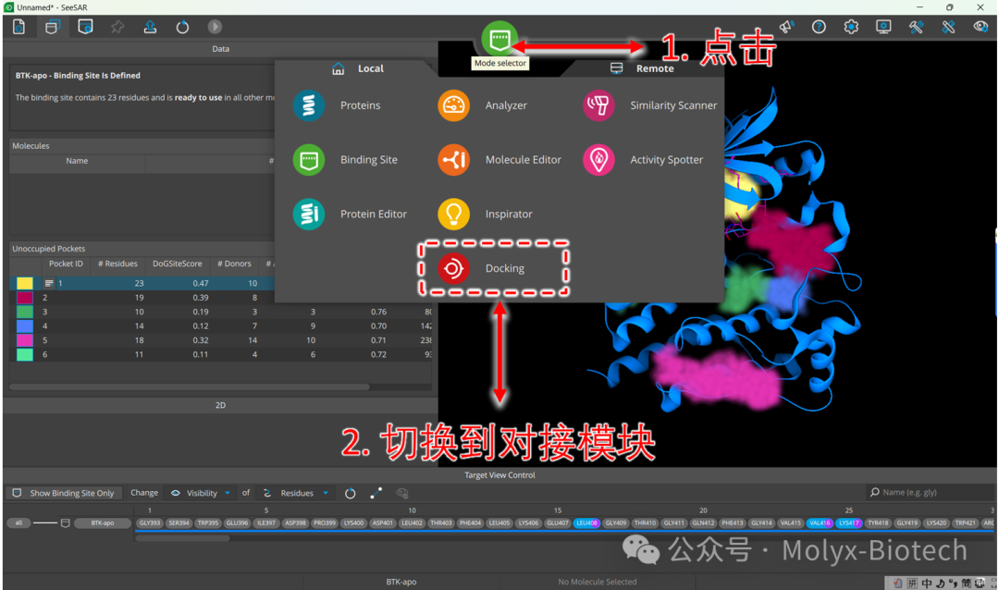Open the Mode selector green icon
Viewport: 999px width, 590px height.
click(499, 40)
